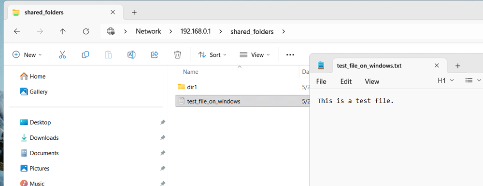The width and height of the screenshot is (483, 186).
Task: Open the See more ellipsis menu
Action: (290, 55)
